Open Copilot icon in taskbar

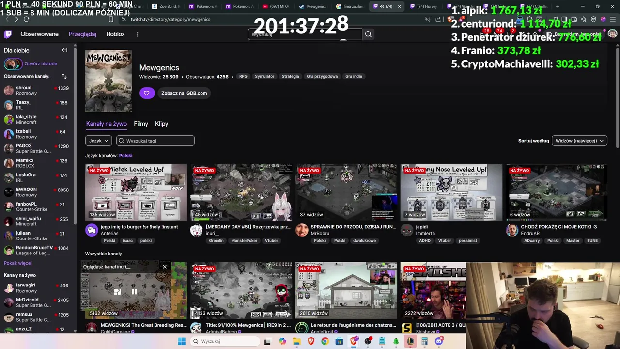(282, 341)
